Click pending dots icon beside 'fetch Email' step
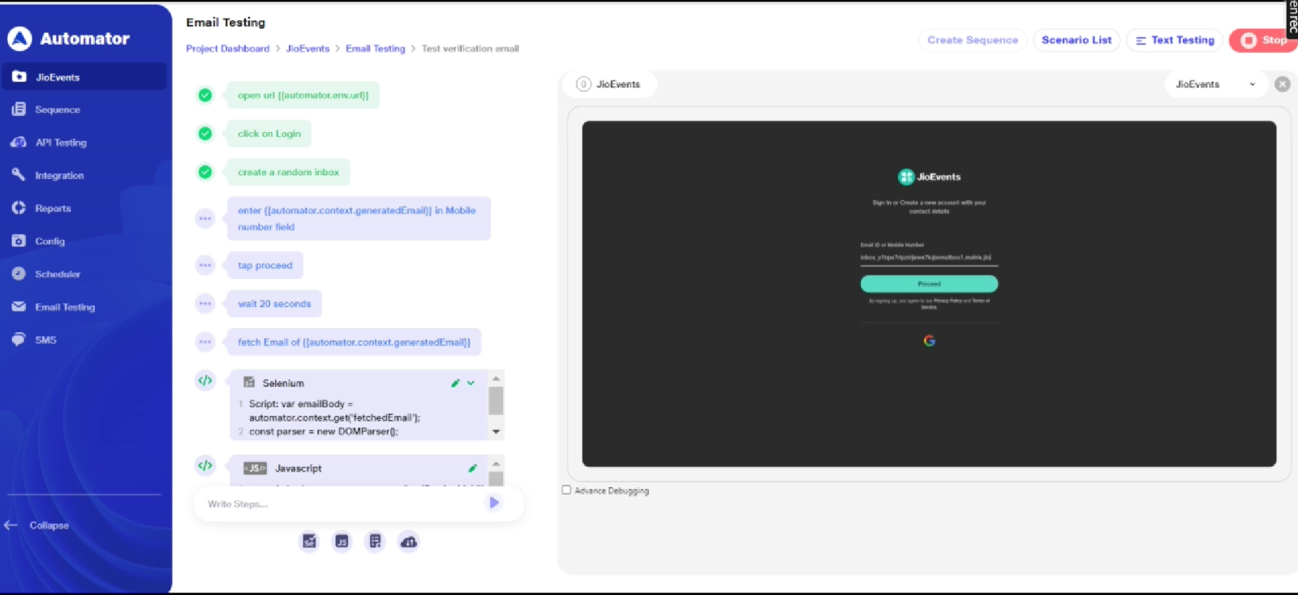Screen dimensions: 1298x595 (205, 342)
